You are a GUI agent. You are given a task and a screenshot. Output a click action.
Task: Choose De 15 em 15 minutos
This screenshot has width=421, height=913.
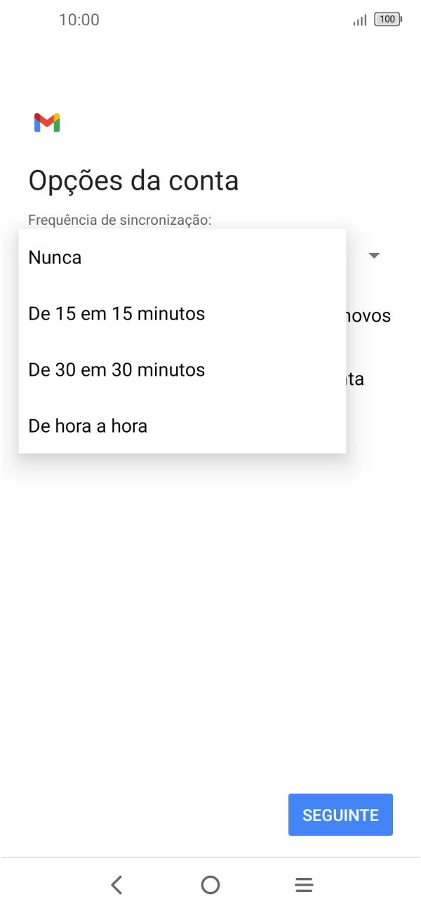point(116,313)
